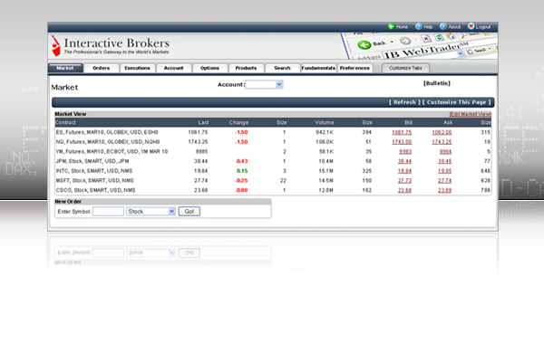
Task: Click the Customize Tabs button
Action: (405, 68)
